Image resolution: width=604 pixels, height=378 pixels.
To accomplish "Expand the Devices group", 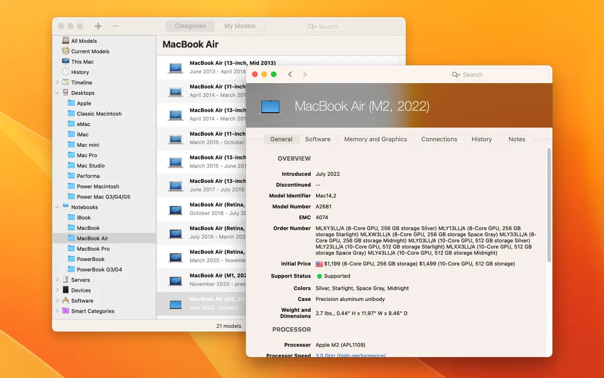I will point(57,290).
